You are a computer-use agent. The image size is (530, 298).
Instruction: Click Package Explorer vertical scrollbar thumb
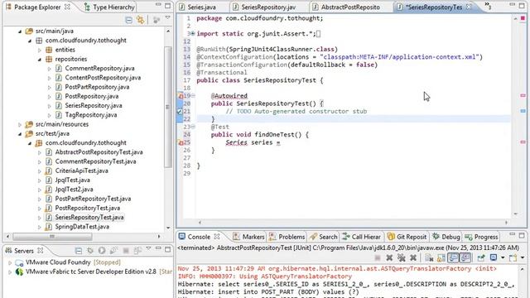pyautogui.click(x=168, y=107)
